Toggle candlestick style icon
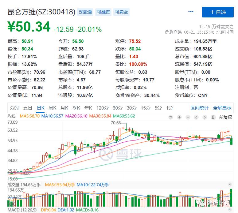Screen dimensions: 238x213 point(213,117)
